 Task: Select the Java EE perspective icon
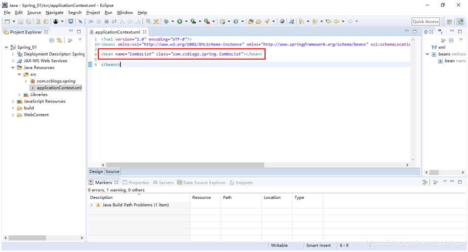pos(461,21)
